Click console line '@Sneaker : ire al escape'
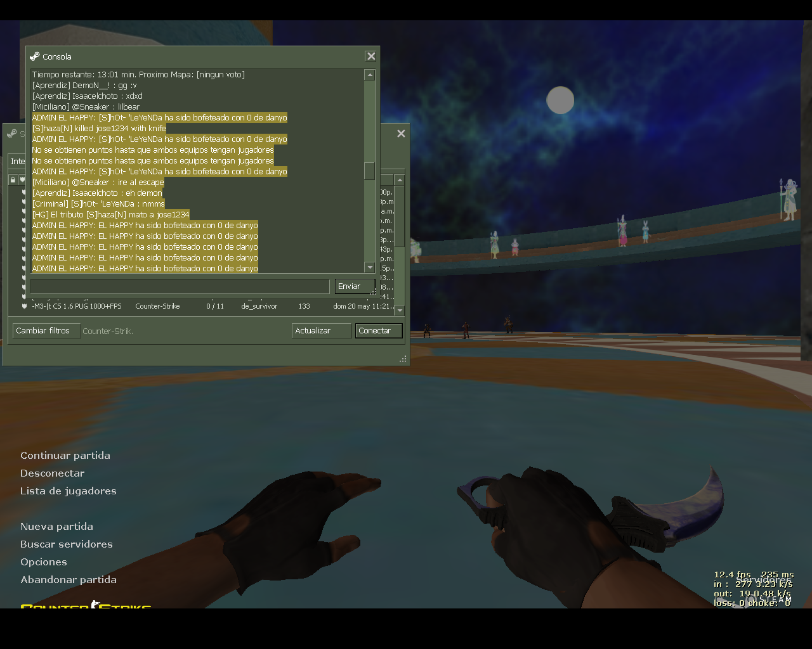Screen dimensions: 812x649 pyautogui.click(x=98, y=183)
